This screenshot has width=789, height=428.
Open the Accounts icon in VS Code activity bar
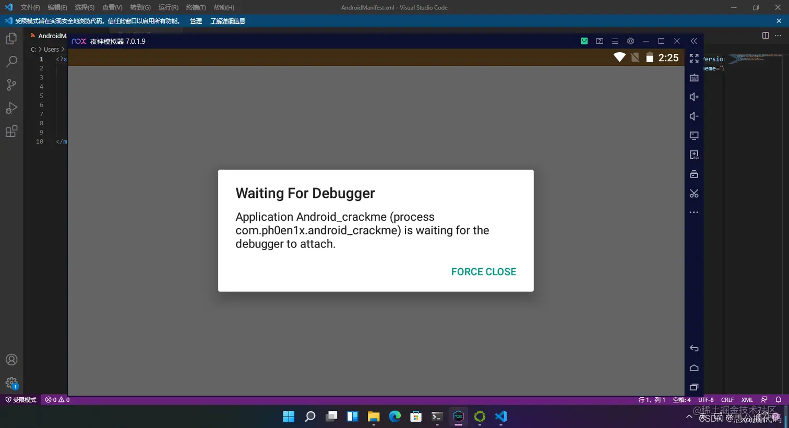tap(11, 360)
